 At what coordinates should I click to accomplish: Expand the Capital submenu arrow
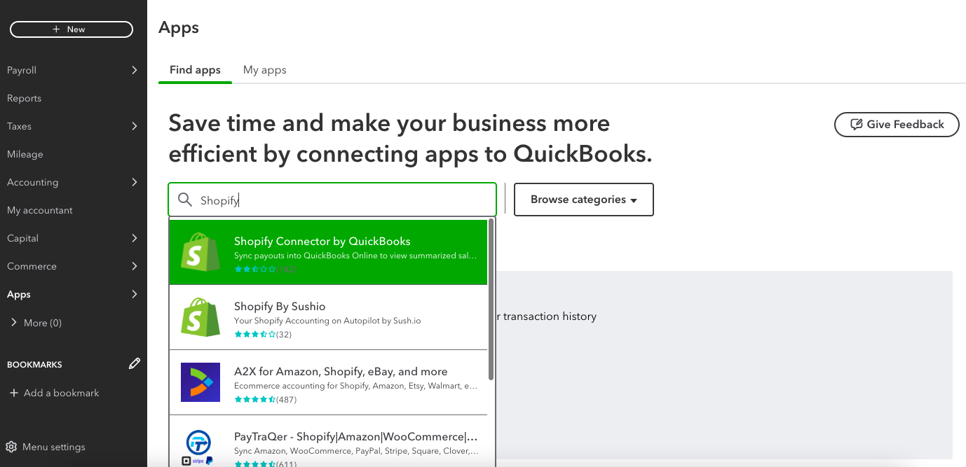coord(135,238)
